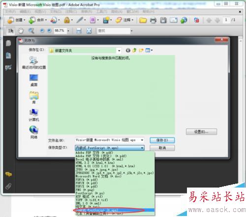
Task: Open the Signatures navigation panel icon
Action: click(8, 67)
